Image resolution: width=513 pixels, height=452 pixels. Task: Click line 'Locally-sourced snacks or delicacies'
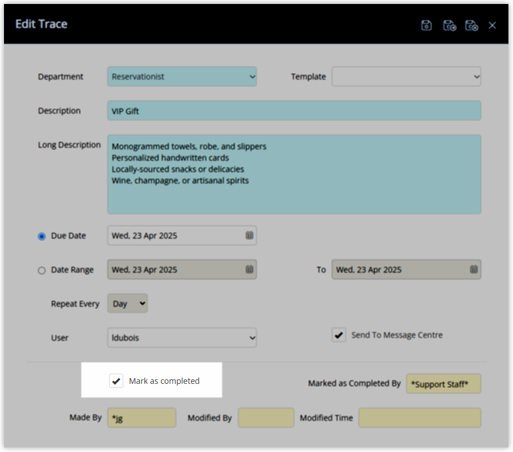pos(178,169)
